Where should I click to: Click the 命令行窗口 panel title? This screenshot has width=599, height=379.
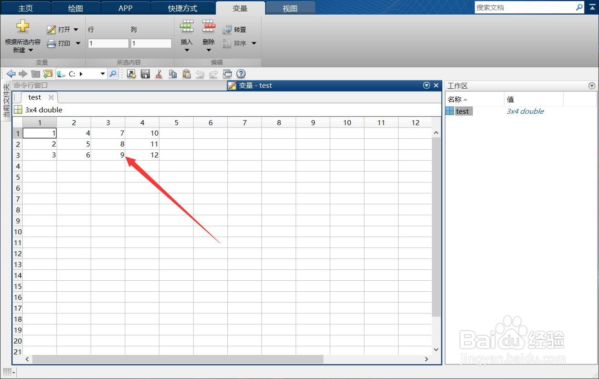tap(31, 85)
